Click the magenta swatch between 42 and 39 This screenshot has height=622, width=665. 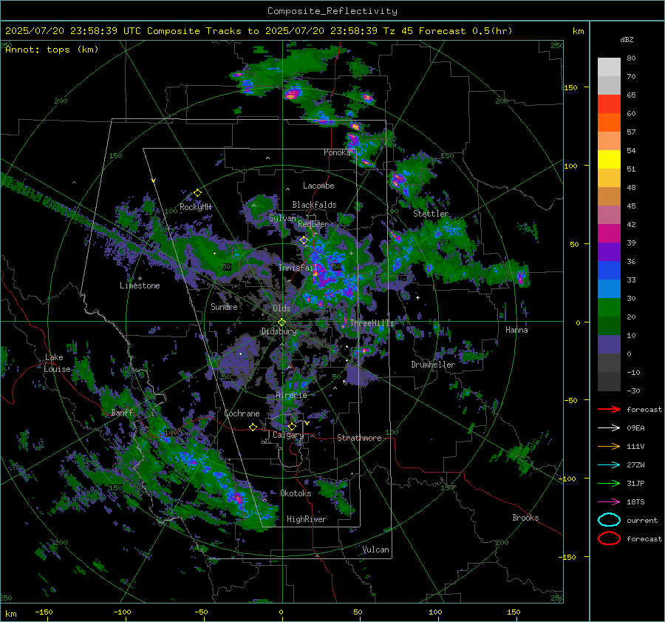[x=609, y=233]
